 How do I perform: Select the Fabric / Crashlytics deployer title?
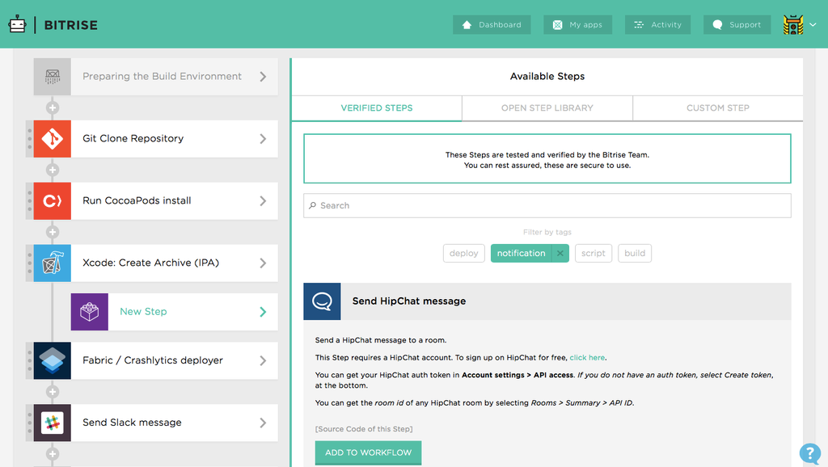pos(153,360)
